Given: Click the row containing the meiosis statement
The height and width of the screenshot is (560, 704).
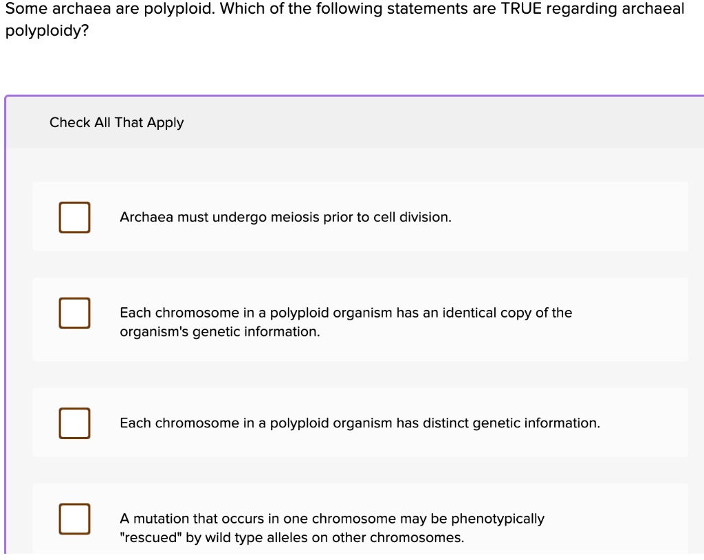Looking at the screenshot, I should click(x=360, y=216).
